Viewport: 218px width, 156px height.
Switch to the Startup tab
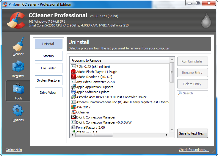48,56
